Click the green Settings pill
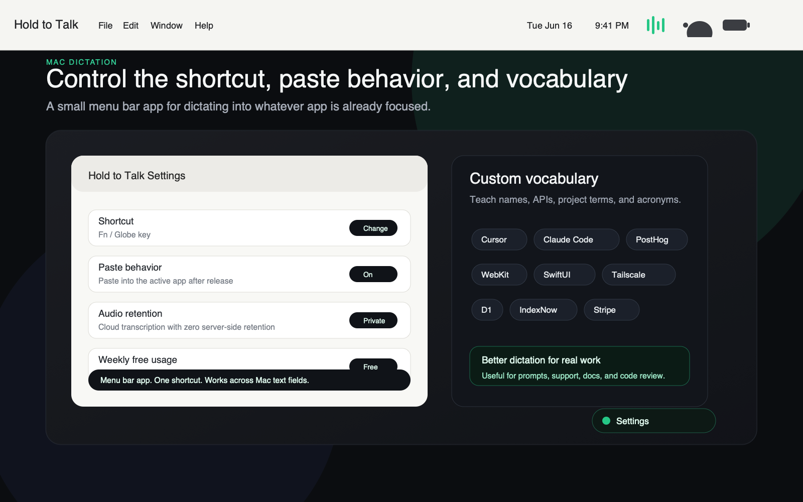Viewport: 803px width, 502px height. pos(654,421)
